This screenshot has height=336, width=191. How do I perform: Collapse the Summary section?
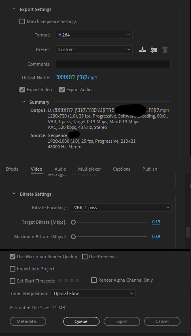tap(24, 102)
